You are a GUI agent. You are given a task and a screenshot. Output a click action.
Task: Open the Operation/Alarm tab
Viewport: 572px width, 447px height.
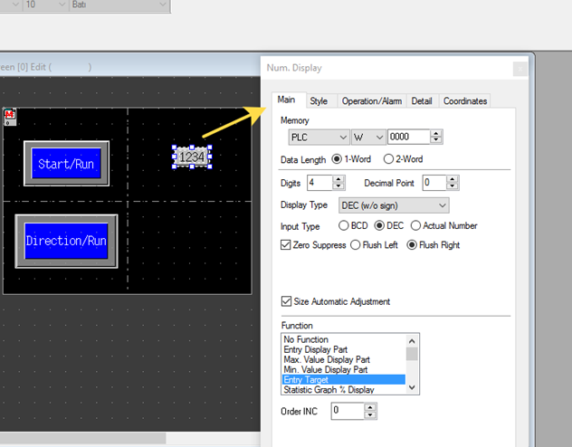[371, 100]
